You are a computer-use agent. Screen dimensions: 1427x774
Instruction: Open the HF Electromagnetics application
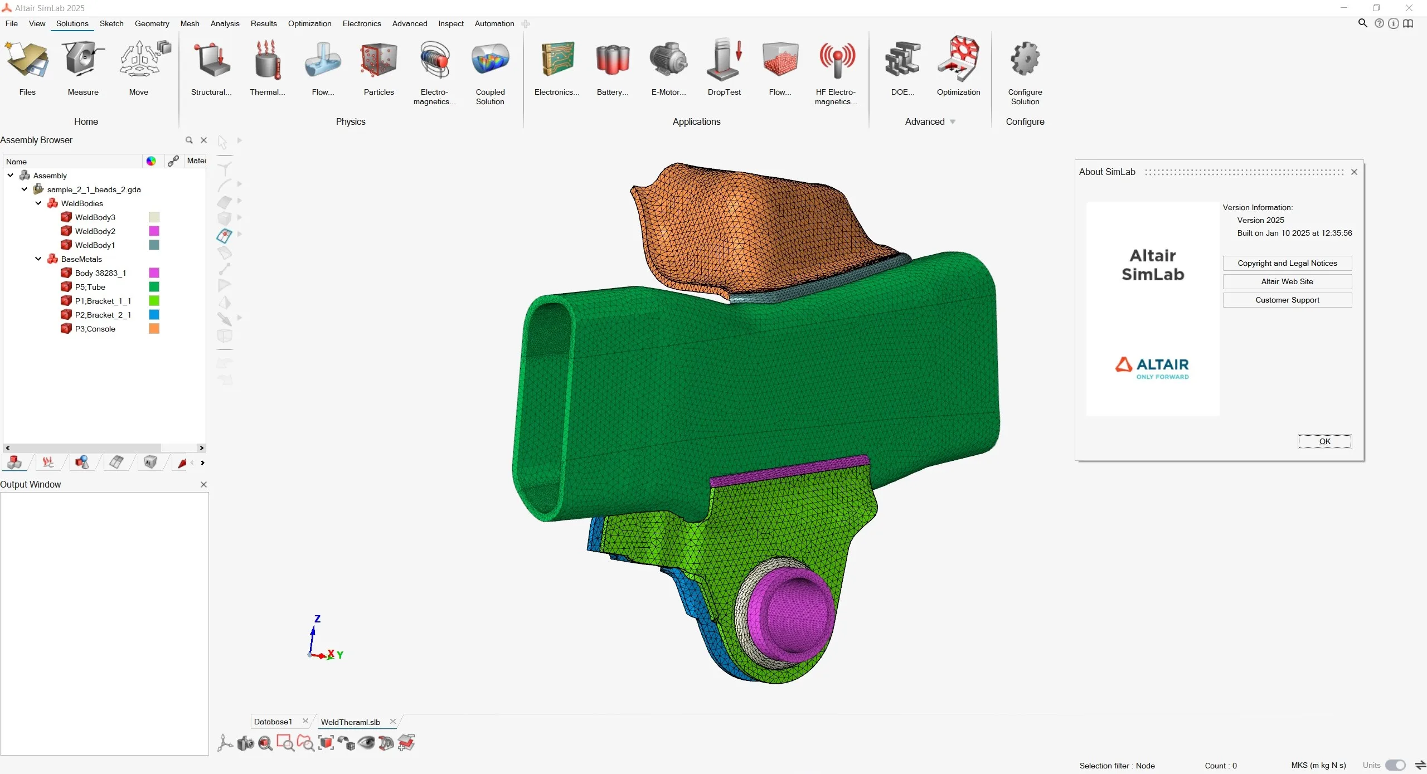[836, 71]
